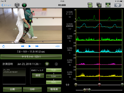Open the settings gear button
Image resolution: width=124 pixels, height=93 pixels.
pos(118,5)
